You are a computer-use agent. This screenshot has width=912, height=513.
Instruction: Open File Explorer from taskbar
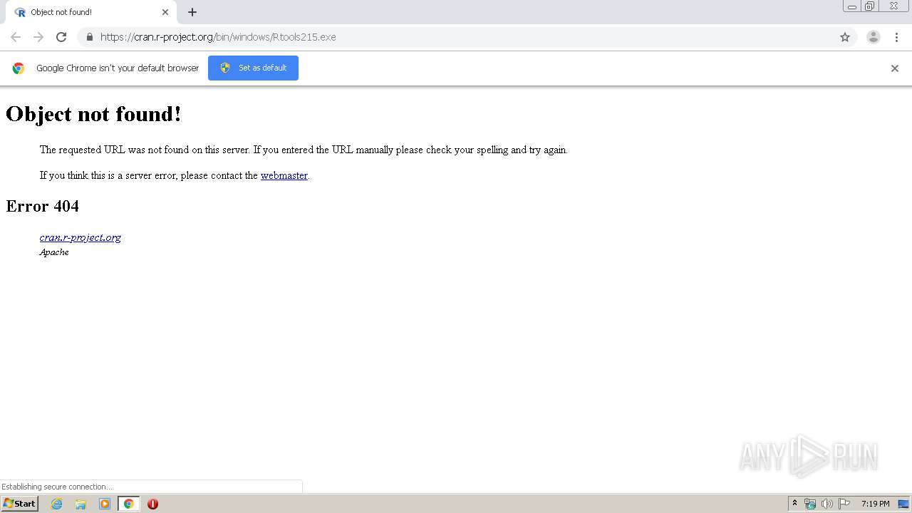[81, 504]
